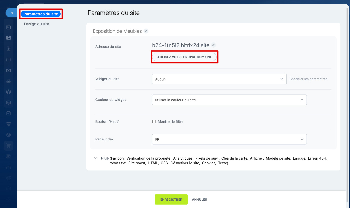Open the Page index dropdown showing FR
The image size is (350, 208).
(229, 139)
